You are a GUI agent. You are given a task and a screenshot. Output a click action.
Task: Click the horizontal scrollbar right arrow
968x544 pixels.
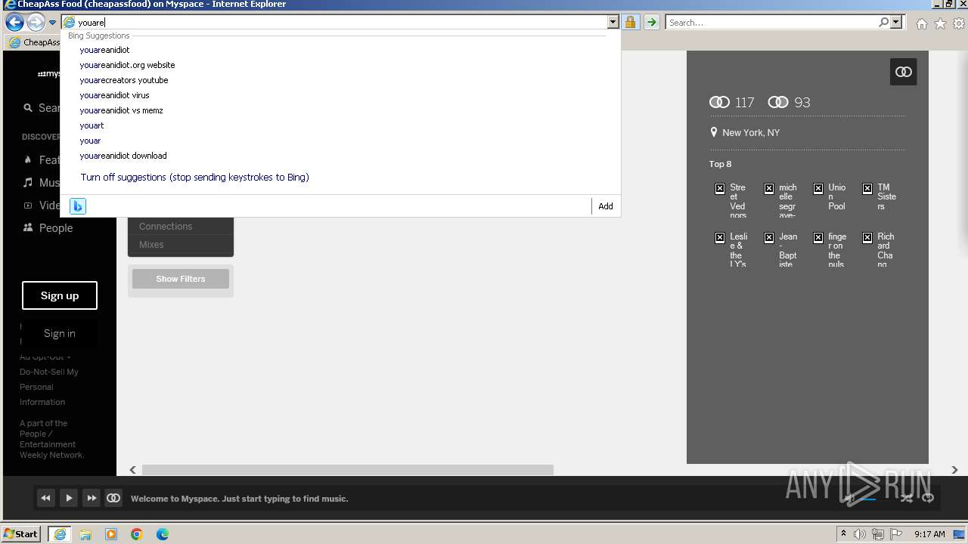[x=954, y=470]
